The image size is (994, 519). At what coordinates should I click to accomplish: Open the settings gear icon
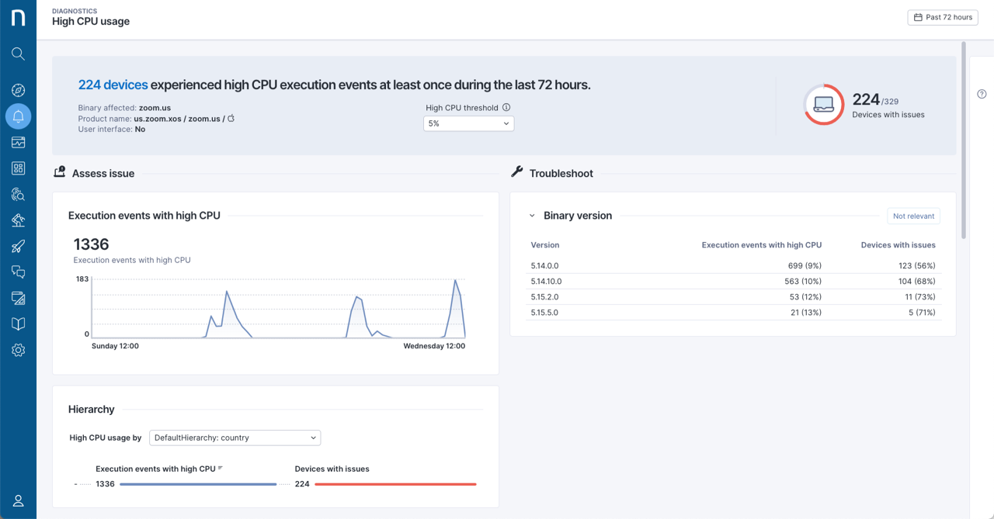click(18, 350)
